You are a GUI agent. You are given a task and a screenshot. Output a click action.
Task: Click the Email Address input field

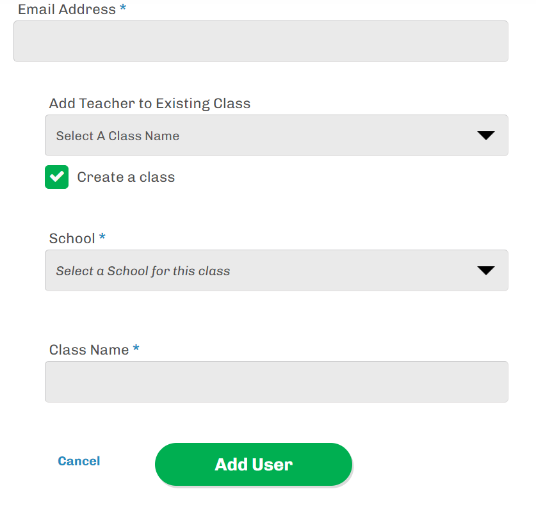pos(261,41)
